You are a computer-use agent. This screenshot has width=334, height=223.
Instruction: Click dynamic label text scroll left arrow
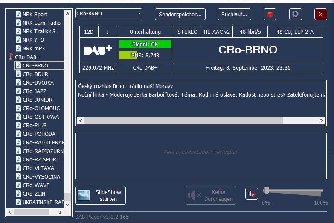tap(81, 120)
